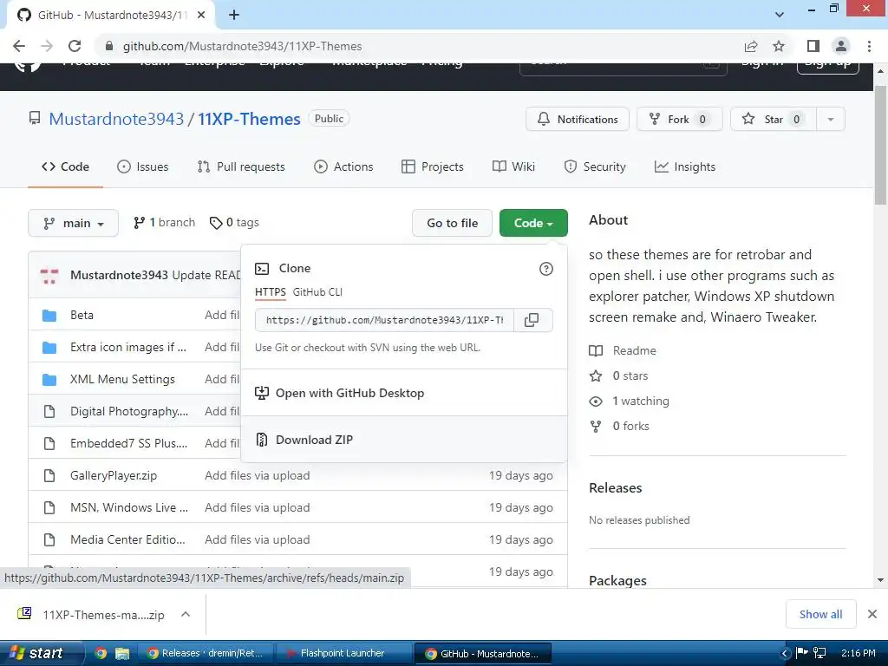Open the Embedded7 SS Plus file
This screenshot has height=666, width=888.
[128, 443]
